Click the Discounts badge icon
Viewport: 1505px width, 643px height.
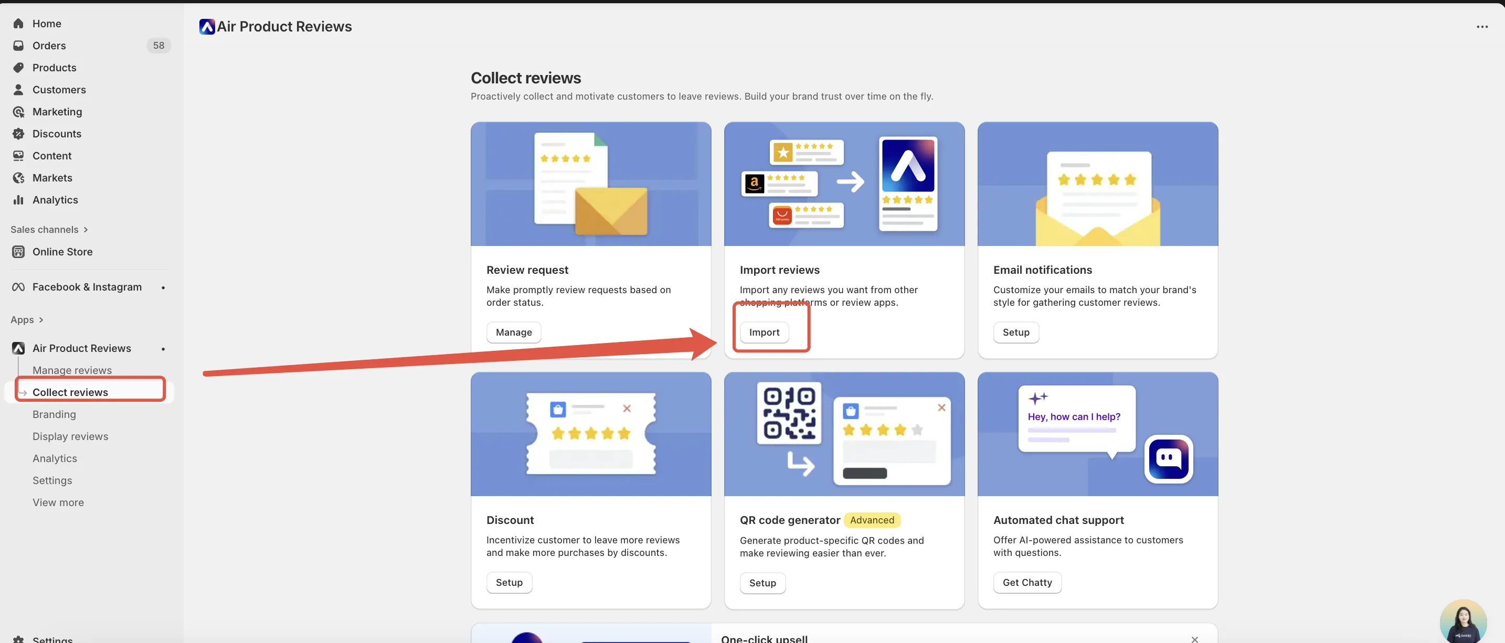[19, 134]
